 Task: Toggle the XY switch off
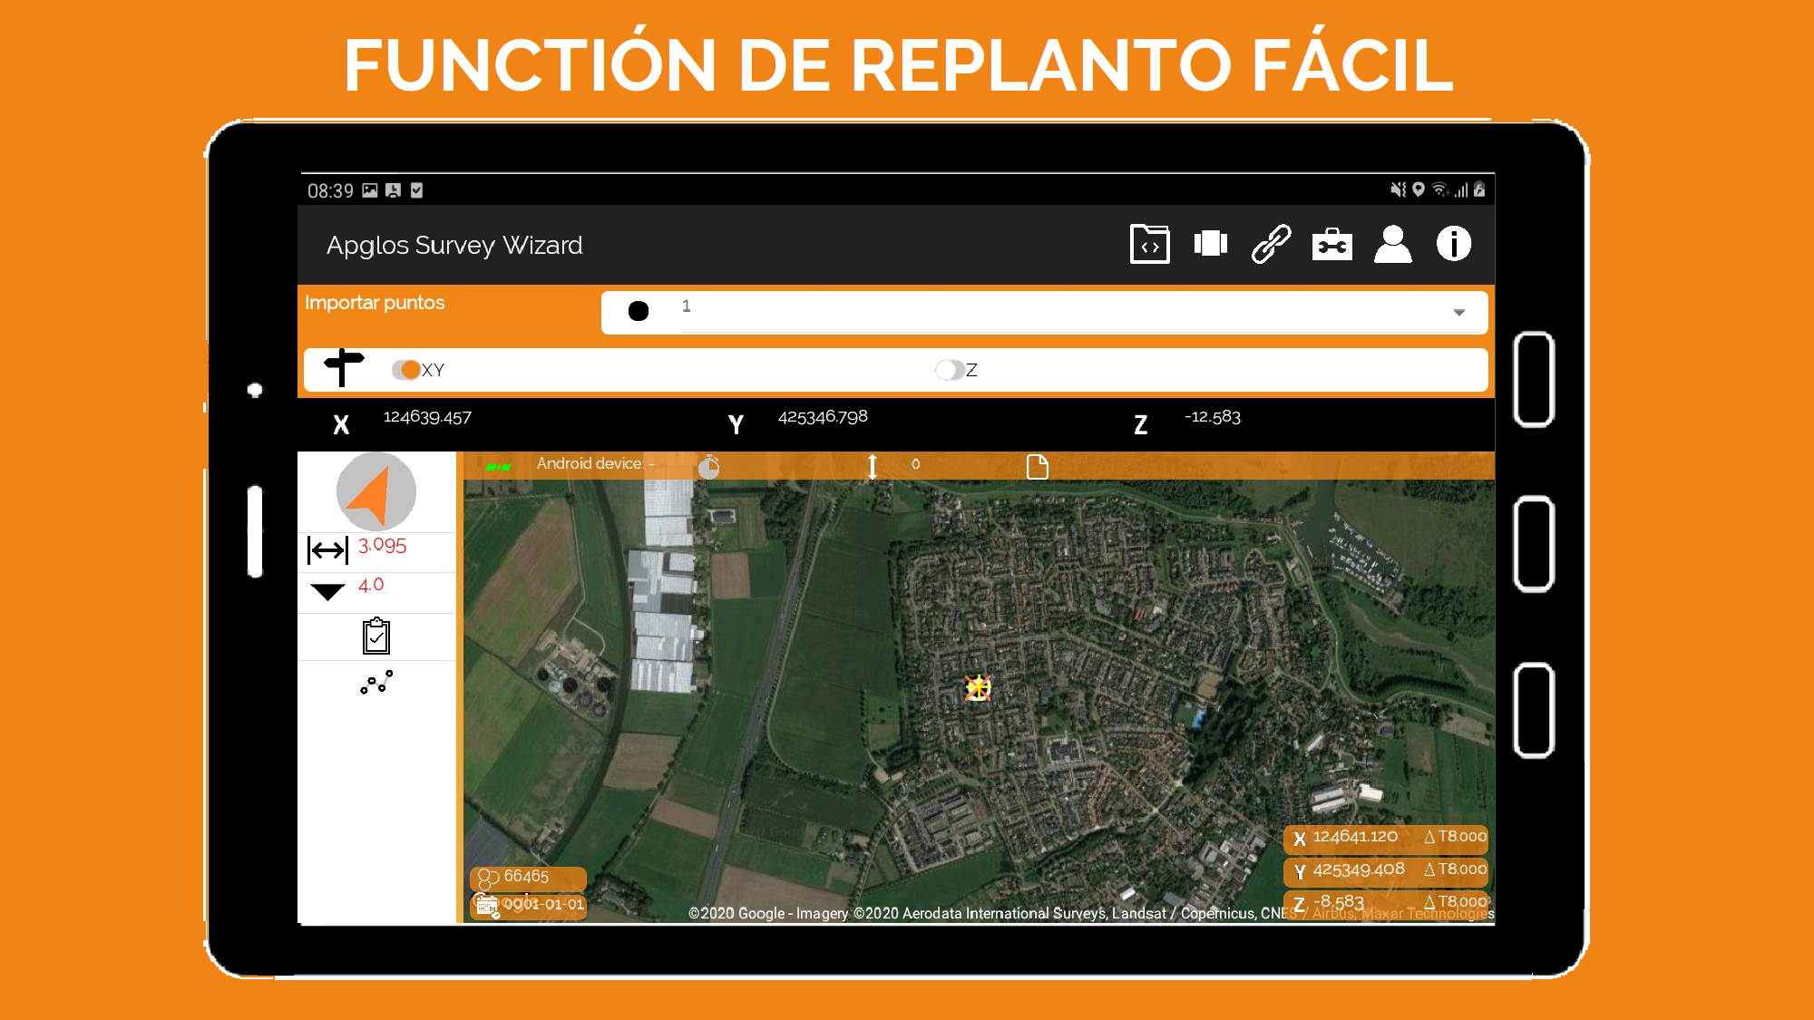pos(406,370)
